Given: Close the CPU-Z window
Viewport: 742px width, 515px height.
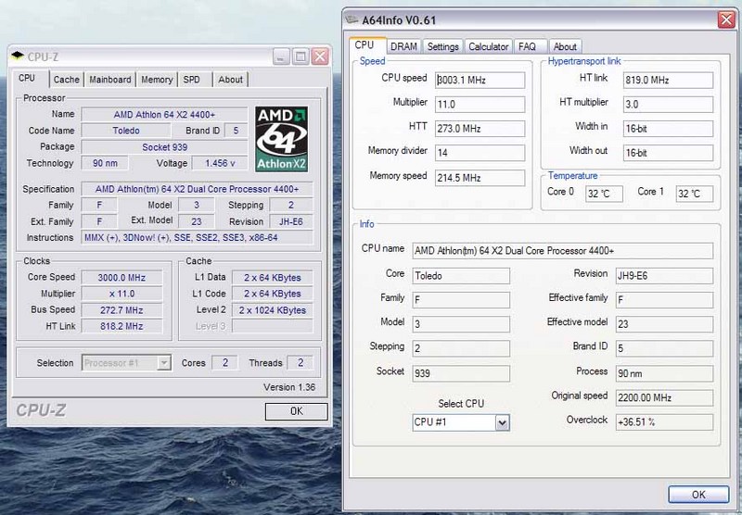Looking at the screenshot, I should pyautogui.click(x=320, y=57).
